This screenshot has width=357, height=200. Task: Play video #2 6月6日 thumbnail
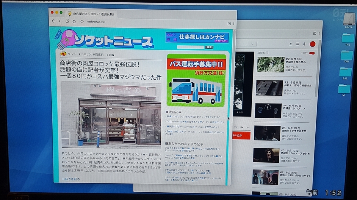pyautogui.click(x=270, y=65)
